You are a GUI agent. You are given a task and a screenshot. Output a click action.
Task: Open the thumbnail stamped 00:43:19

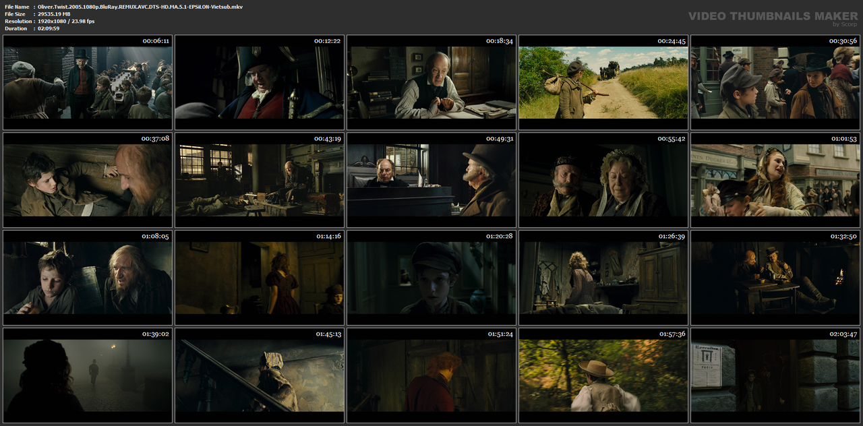pyautogui.click(x=260, y=180)
